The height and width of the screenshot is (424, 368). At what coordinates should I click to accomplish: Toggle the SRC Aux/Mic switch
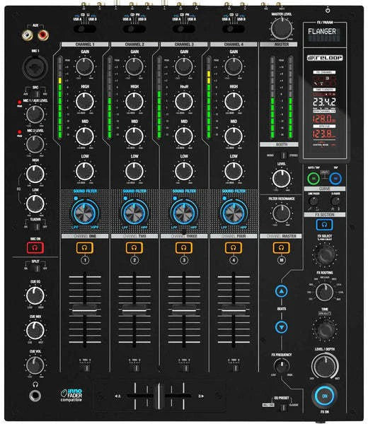point(35,94)
